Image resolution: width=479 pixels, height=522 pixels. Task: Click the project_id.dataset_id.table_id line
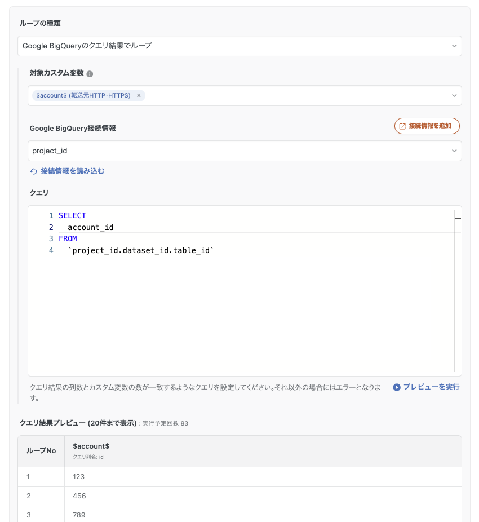tap(141, 250)
